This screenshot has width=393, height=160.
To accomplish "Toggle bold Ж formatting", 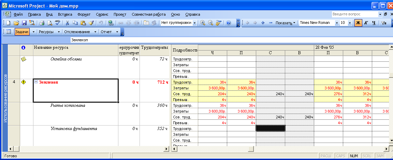I will click(x=358, y=23).
